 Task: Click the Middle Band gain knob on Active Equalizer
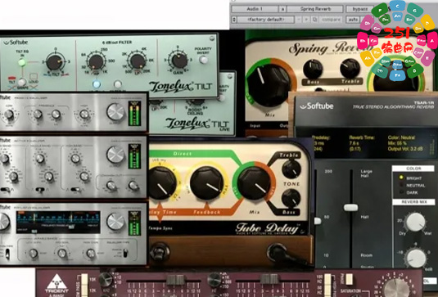pyautogui.click(x=40, y=158)
